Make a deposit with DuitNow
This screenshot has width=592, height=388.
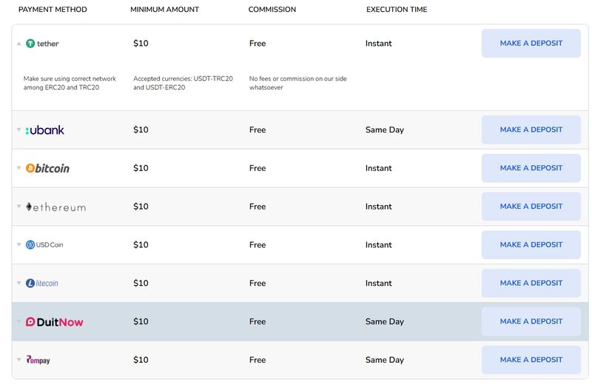coord(531,321)
